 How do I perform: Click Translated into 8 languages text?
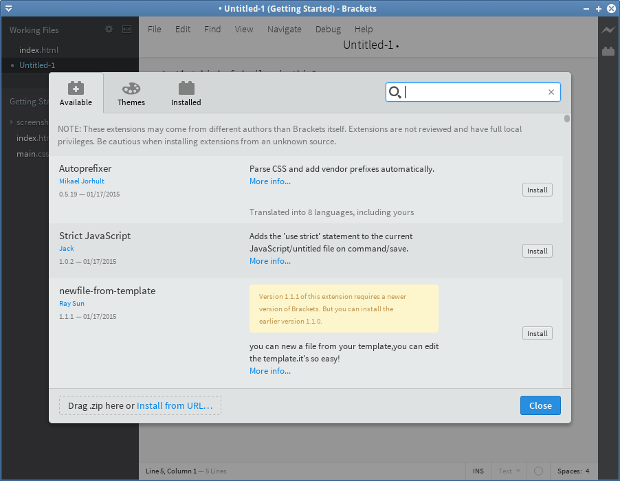pyautogui.click(x=332, y=212)
